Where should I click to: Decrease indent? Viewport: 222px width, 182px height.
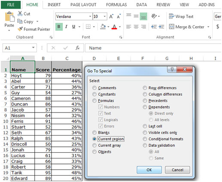(x=154, y=27)
